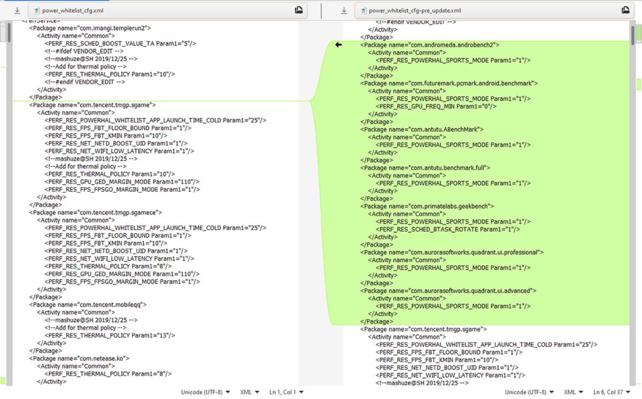Open left pane Unicode (UTF-8) encoding dropdown
The height and width of the screenshot is (399, 642).
(x=205, y=392)
